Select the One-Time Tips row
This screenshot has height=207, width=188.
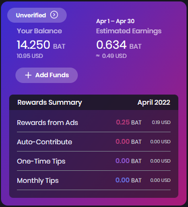coord(94,161)
